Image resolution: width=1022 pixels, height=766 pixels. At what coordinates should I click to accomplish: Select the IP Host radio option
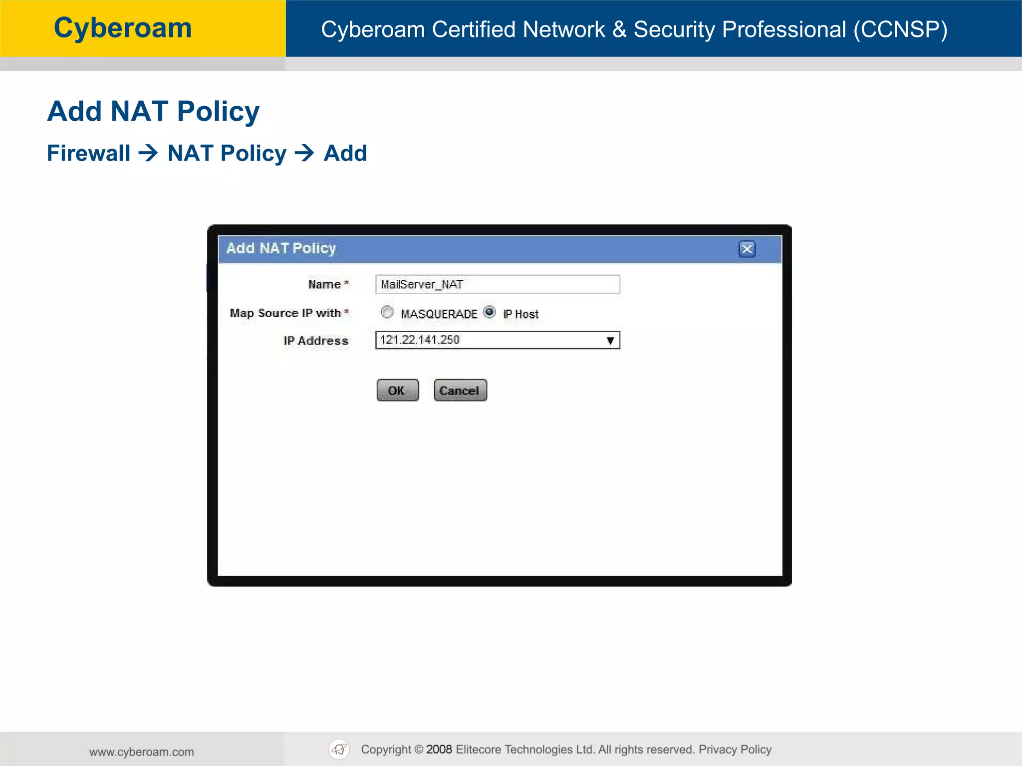tap(490, 312)
